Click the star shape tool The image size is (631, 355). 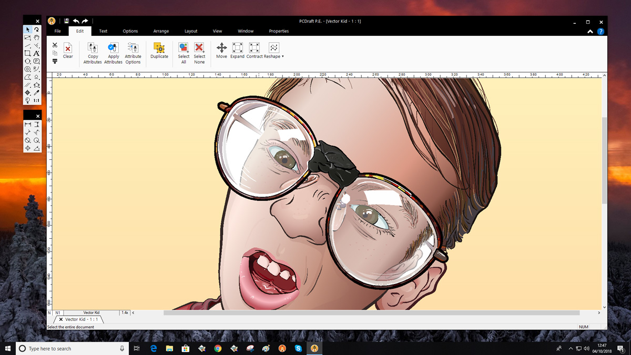point(36,85)
